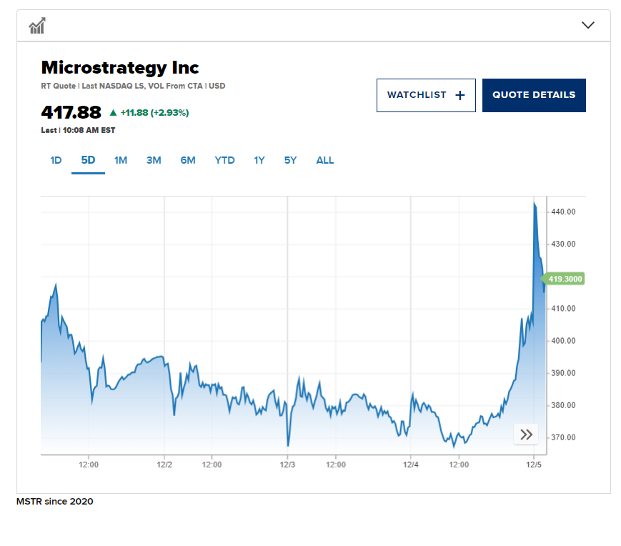Click the plus icon on Watchlist button
The image size is (621, 546).
click(x=459, y=95)
